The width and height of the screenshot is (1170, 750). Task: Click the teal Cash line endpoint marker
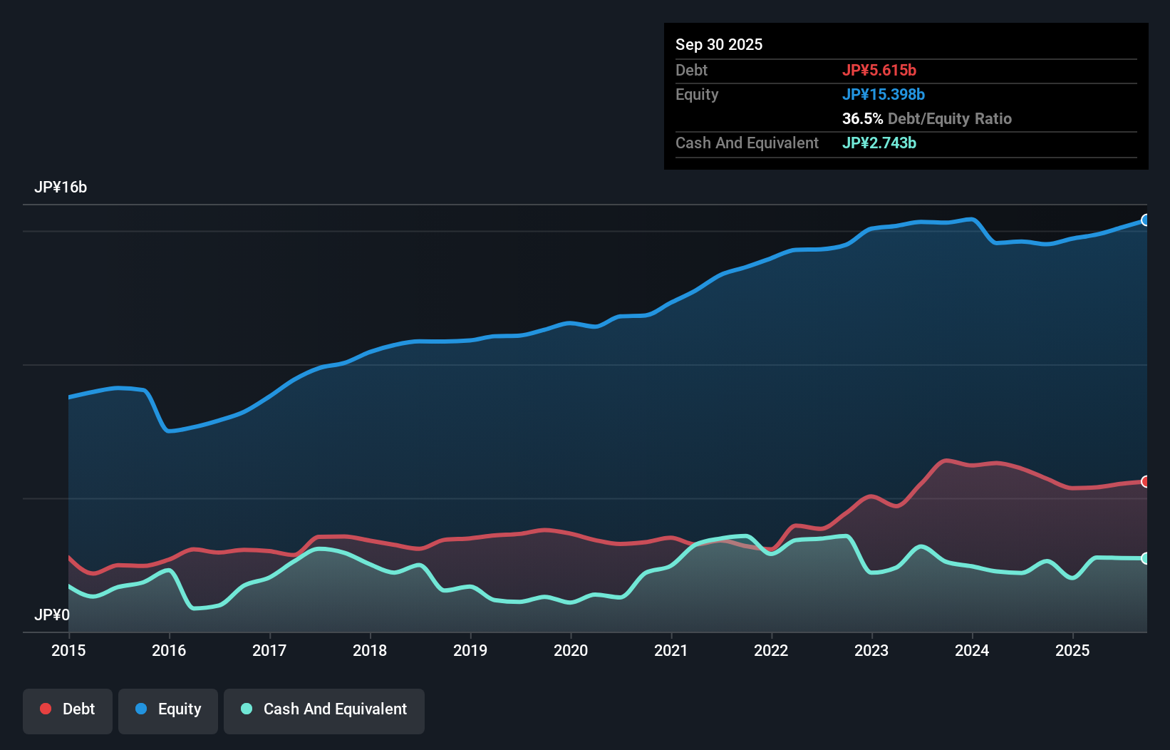[x=1145, y=558]
